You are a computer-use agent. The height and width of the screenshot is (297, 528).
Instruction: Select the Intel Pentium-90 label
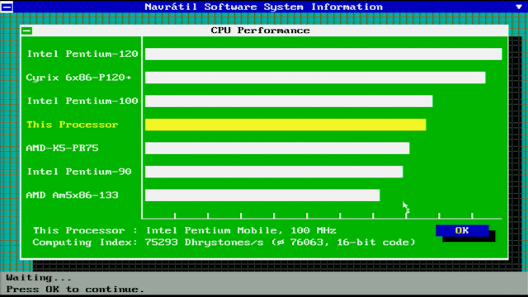pyautogui.click(x=79, y=172)
